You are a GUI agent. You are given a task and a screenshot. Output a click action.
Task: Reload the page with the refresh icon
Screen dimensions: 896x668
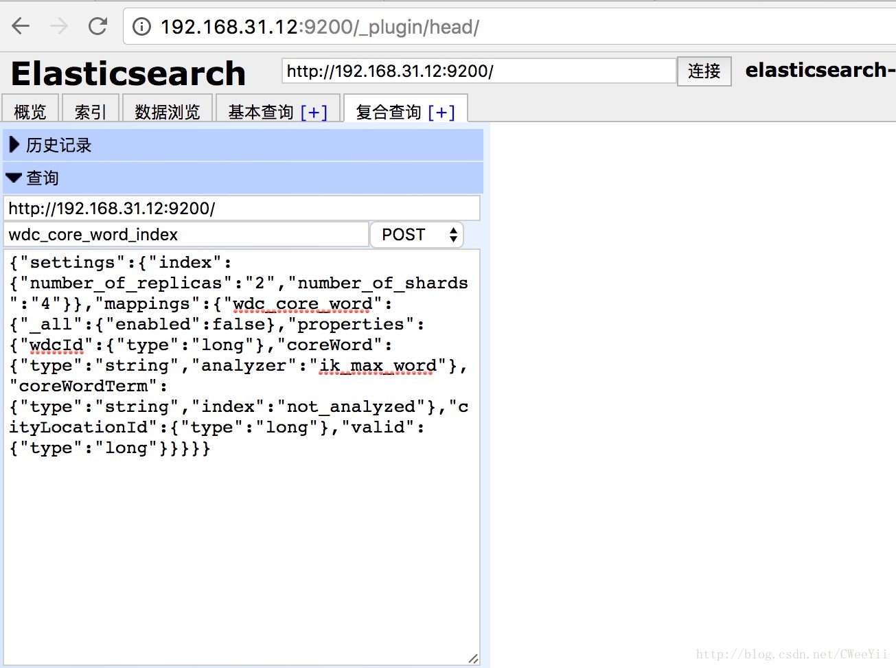pos(98,27)
